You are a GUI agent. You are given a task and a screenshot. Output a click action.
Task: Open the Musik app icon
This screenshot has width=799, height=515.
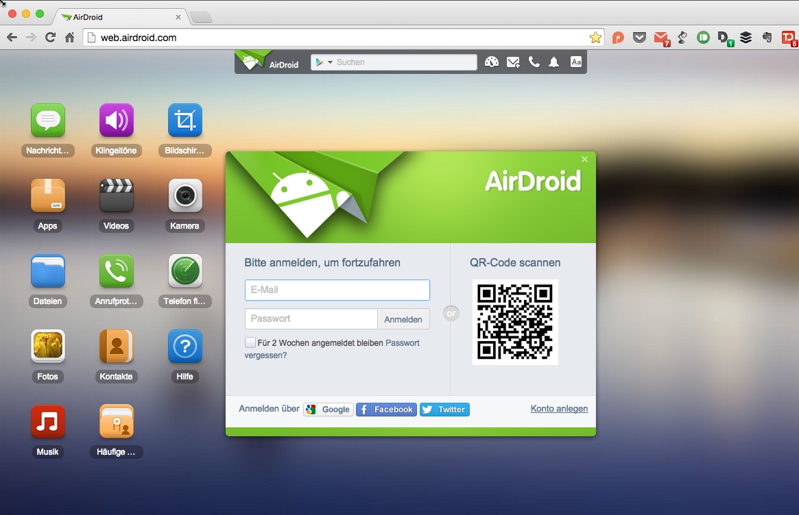[48, 422]
